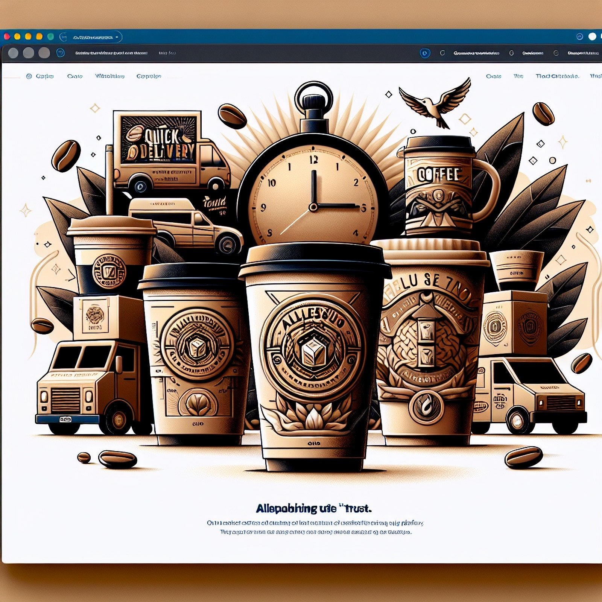The image size is (602, 602).
Task: Click the blue spiral icon in dark toolbar
Action: point(60,53)
